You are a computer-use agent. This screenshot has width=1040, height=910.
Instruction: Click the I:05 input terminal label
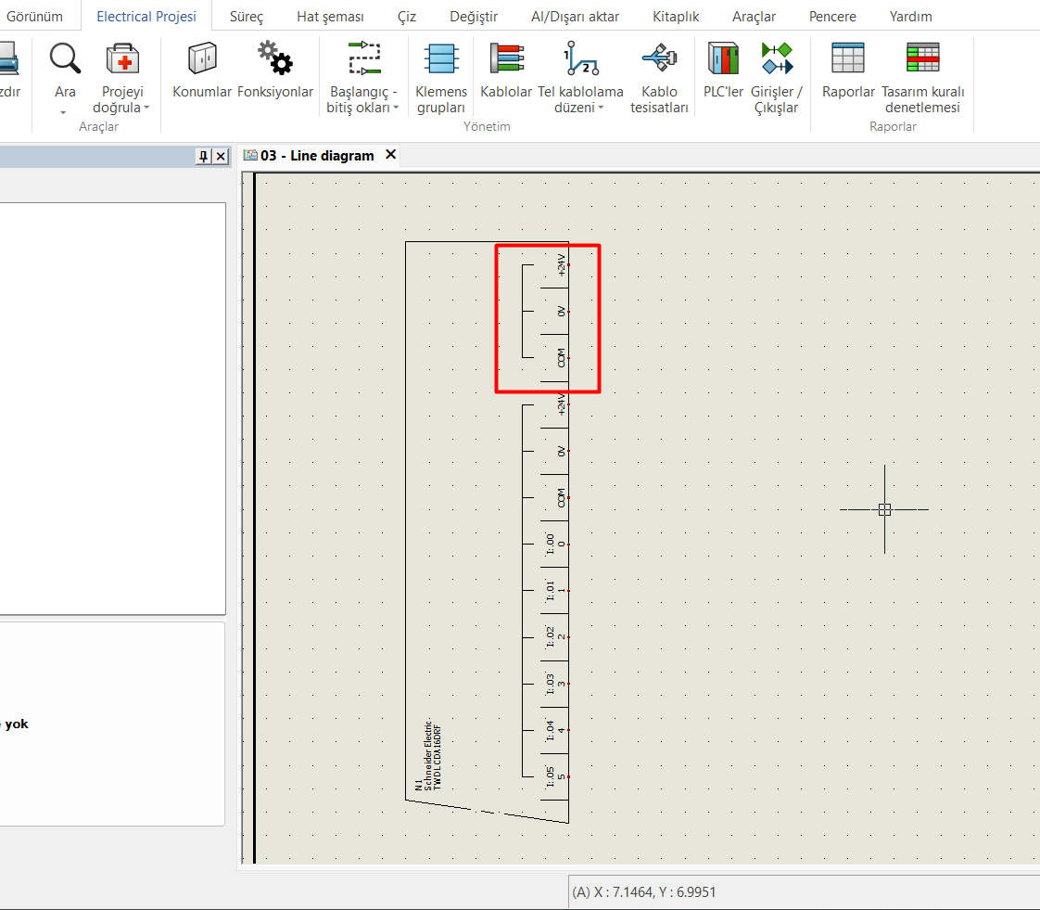(x=550, y=776)
